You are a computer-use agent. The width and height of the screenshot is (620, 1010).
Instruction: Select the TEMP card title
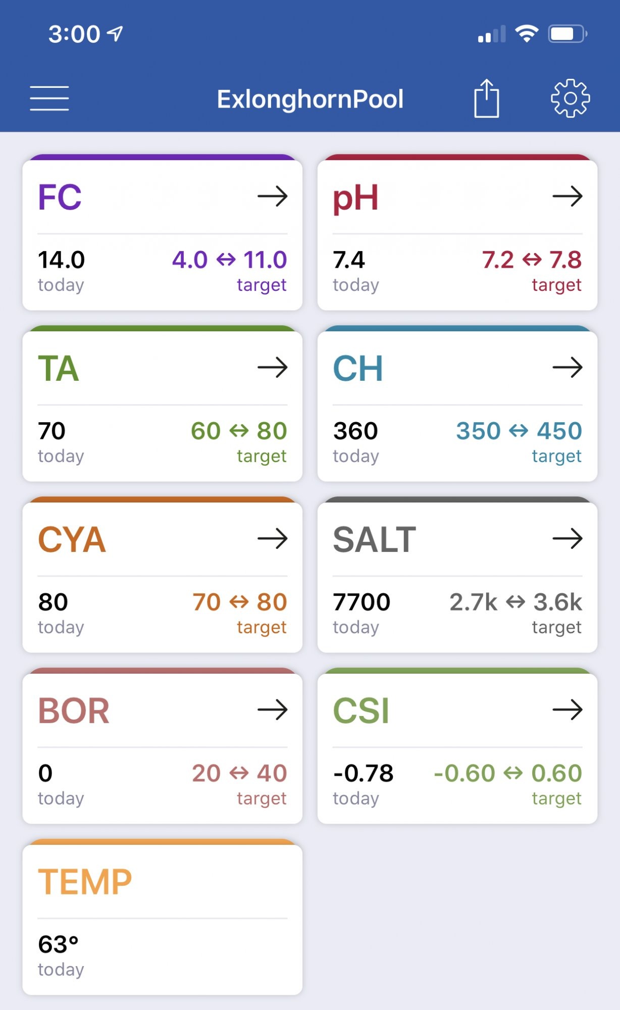point(85,882)
